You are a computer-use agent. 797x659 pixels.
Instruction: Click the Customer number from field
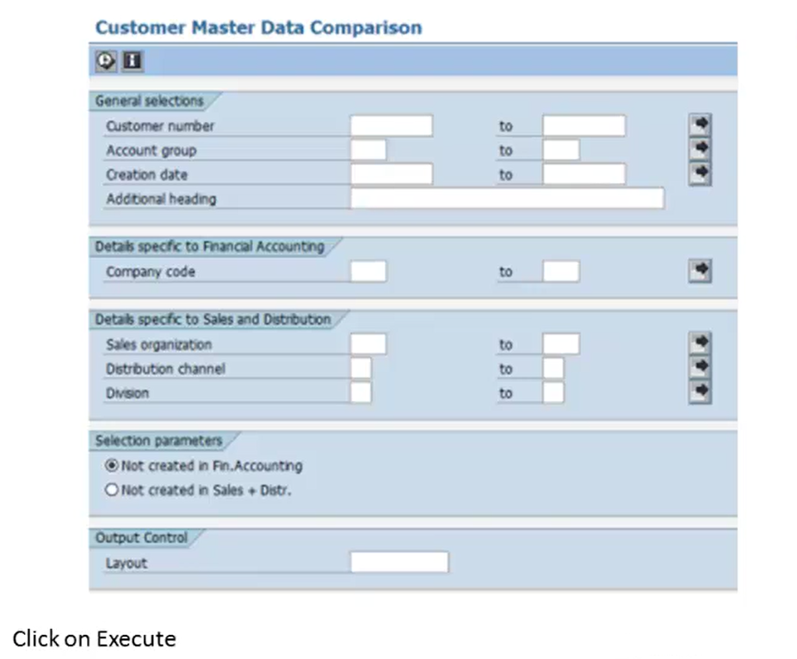click(392, 126)
